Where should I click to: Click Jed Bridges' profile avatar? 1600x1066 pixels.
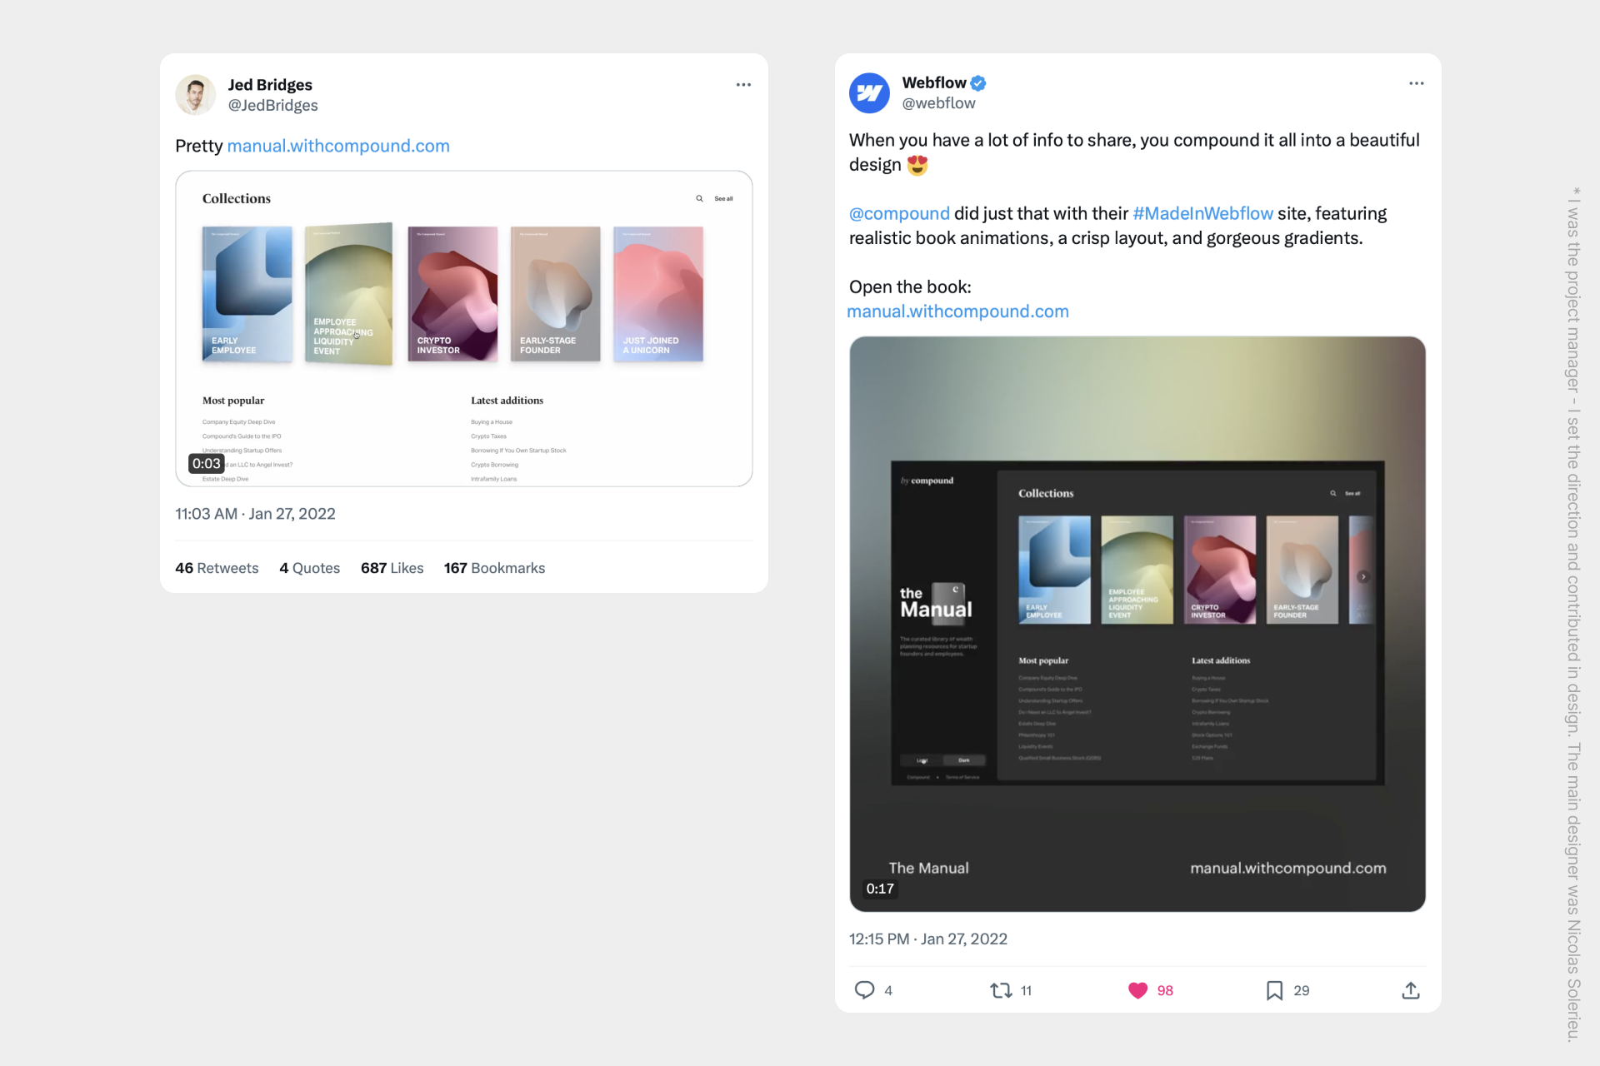196,95
